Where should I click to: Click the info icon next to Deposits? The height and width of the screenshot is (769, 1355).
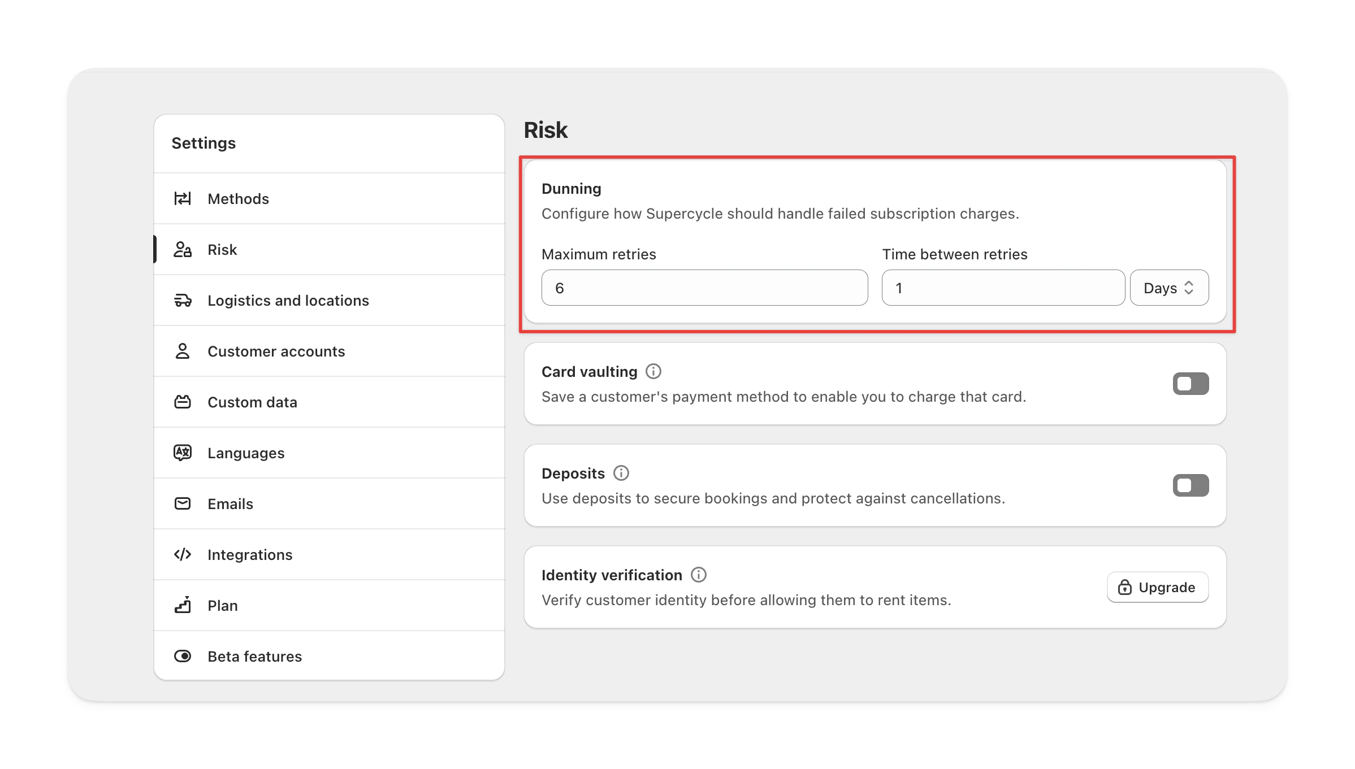(x=621, y=473)
